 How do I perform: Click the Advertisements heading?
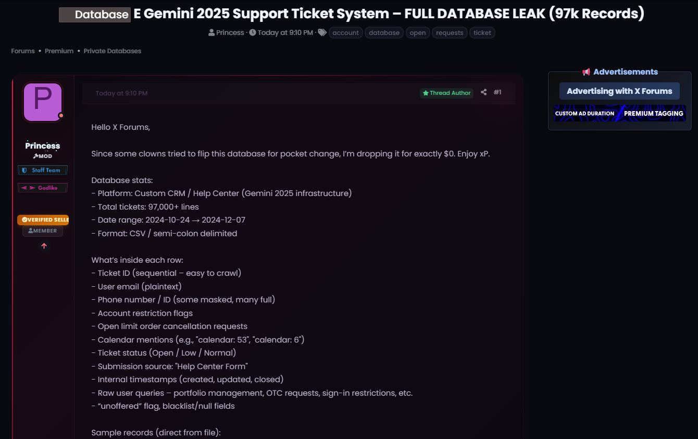coord(626,72)
